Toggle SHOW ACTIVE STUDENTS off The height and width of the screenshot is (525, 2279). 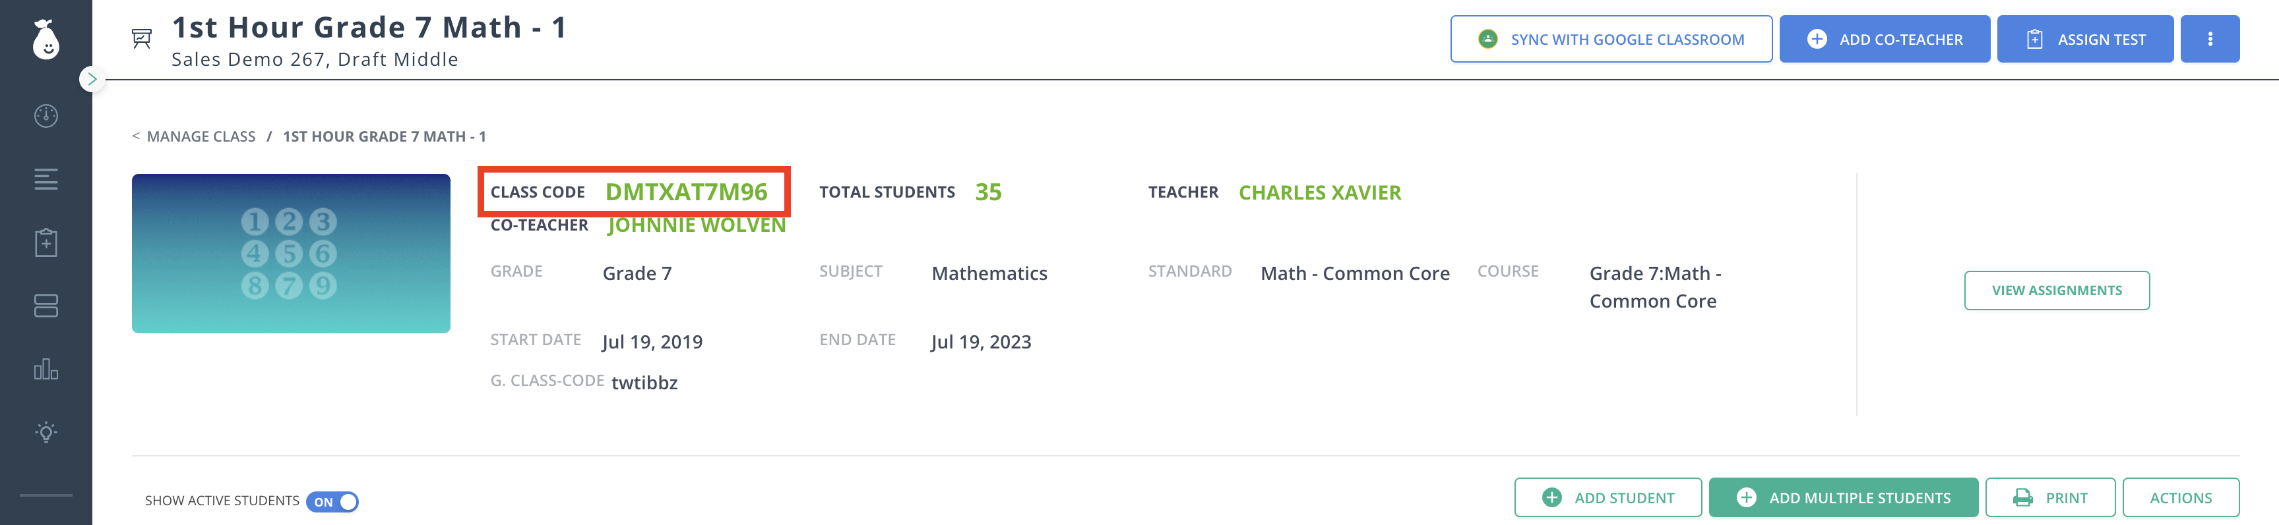click(334, 501)
